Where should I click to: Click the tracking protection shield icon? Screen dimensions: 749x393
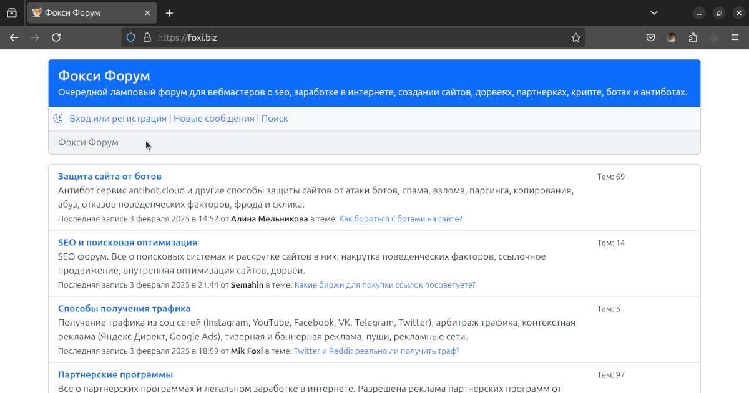pyautogui.click(x=131, y=37)
